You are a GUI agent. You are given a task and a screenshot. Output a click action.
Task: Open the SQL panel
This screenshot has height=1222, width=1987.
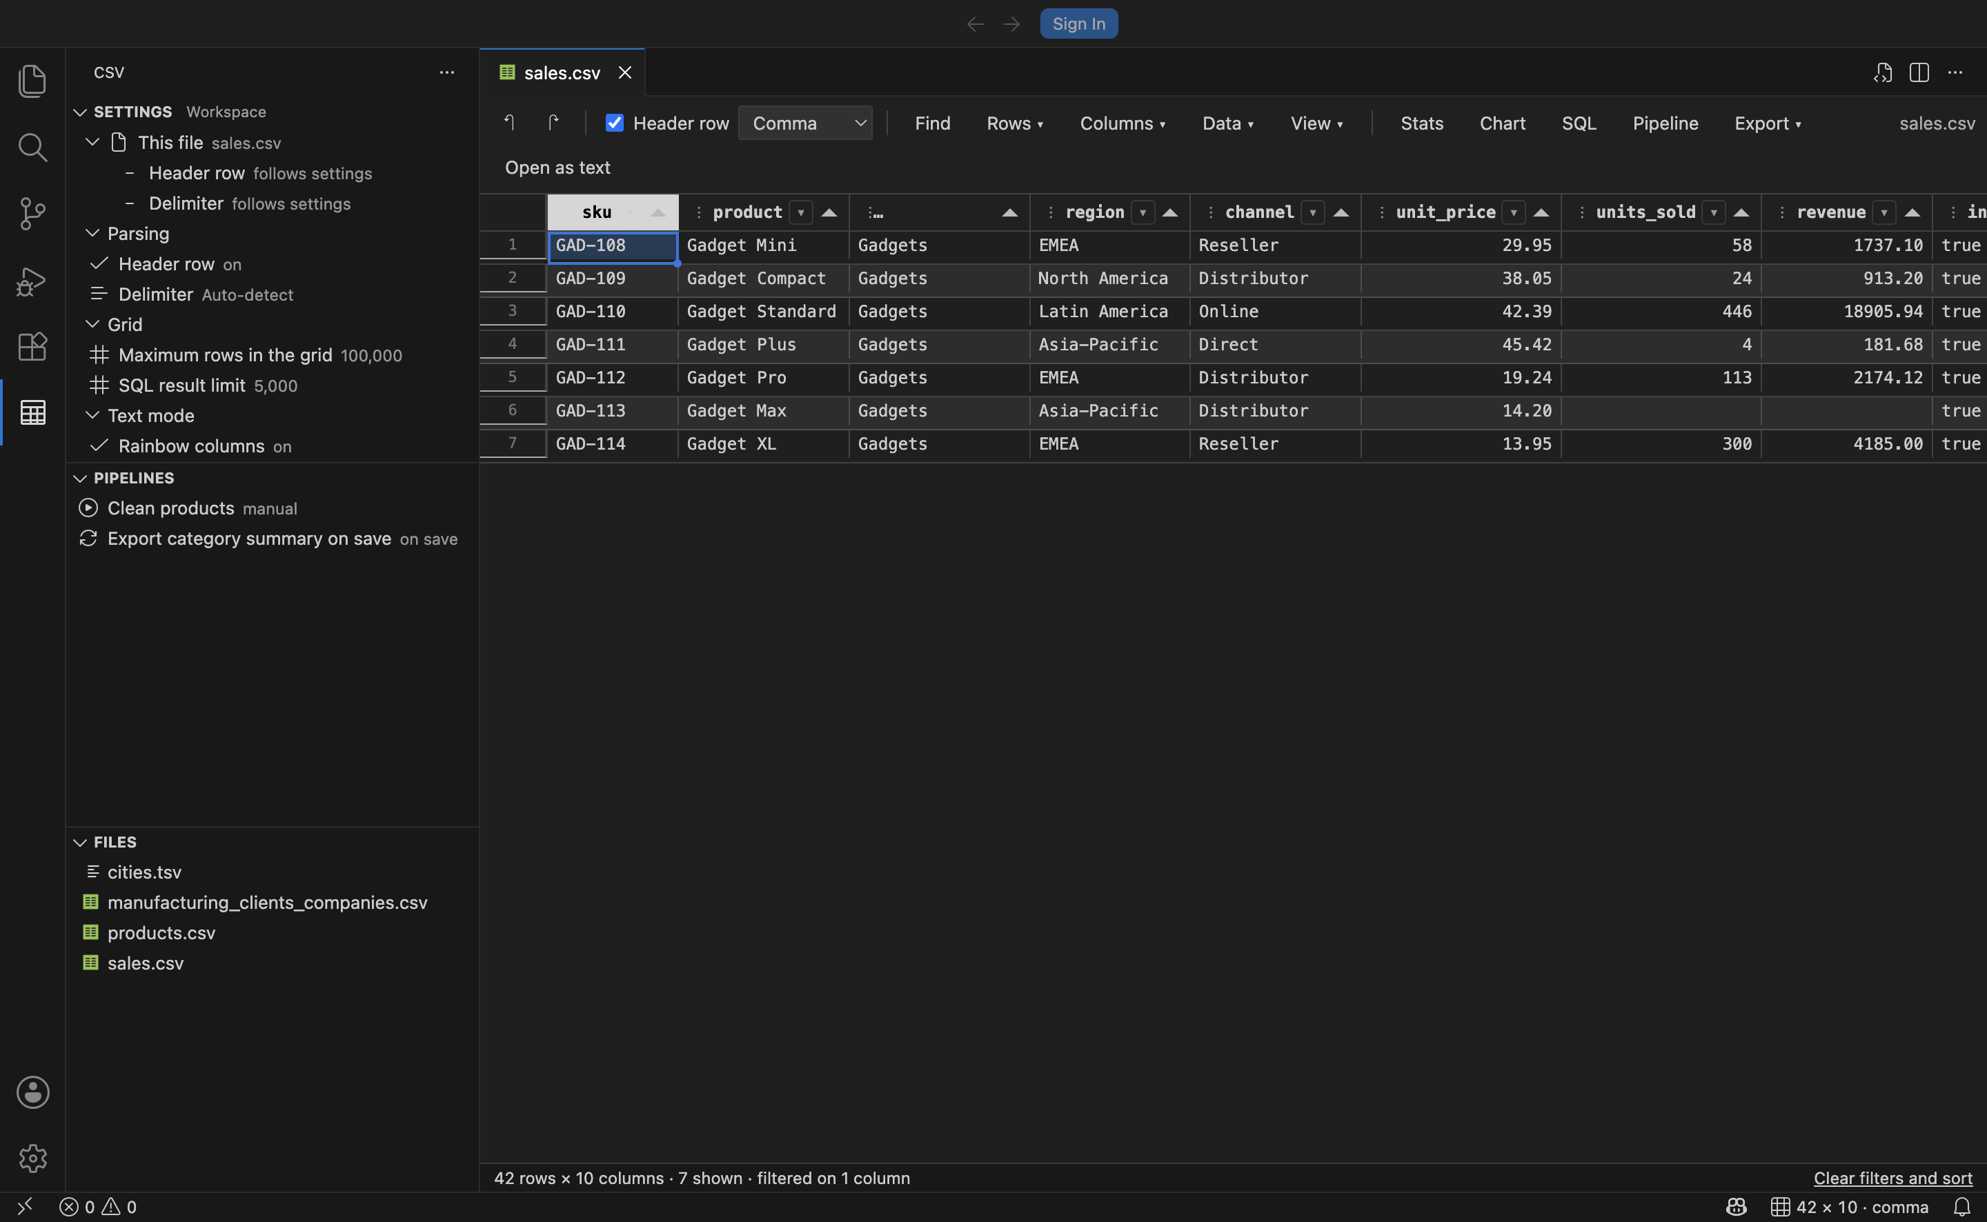(1579, 123)
